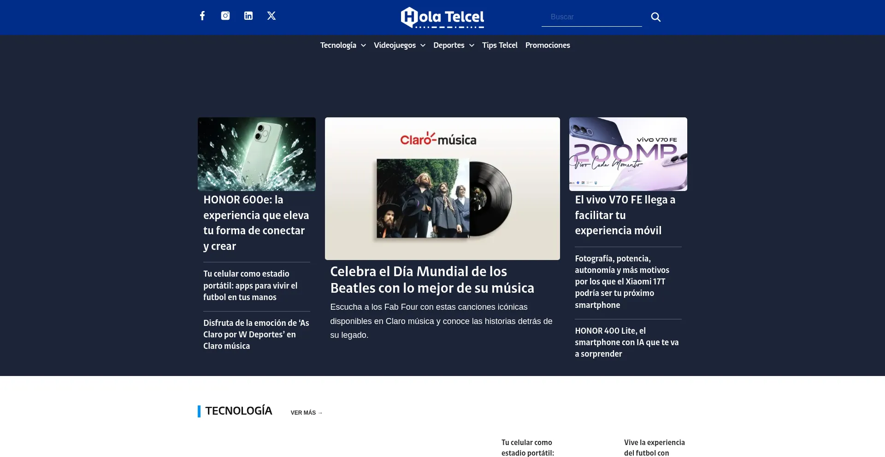Open the HONOR 600e phone thumbnail
Image resolution: width=885 pixels, height=457 pixels.
[x=257, y=154]
